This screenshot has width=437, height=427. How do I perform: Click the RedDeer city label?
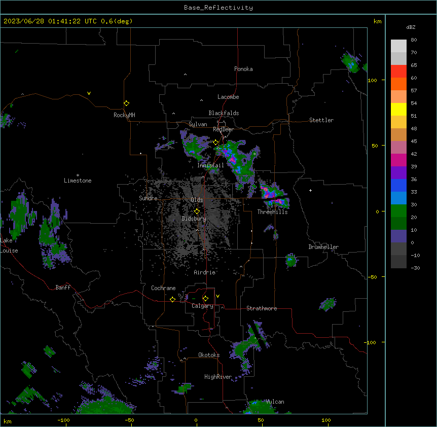223,129
